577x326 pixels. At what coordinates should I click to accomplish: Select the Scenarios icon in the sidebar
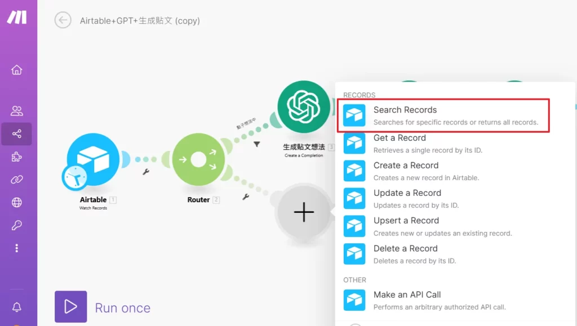(16, 134)
